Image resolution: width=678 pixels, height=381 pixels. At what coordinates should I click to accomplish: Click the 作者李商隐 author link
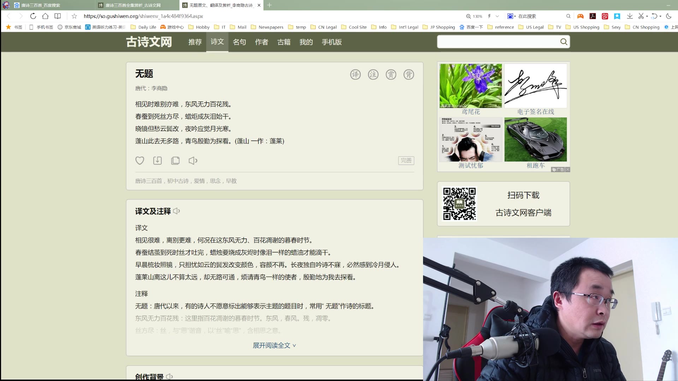pyautogui.click(x=160, y=88)
